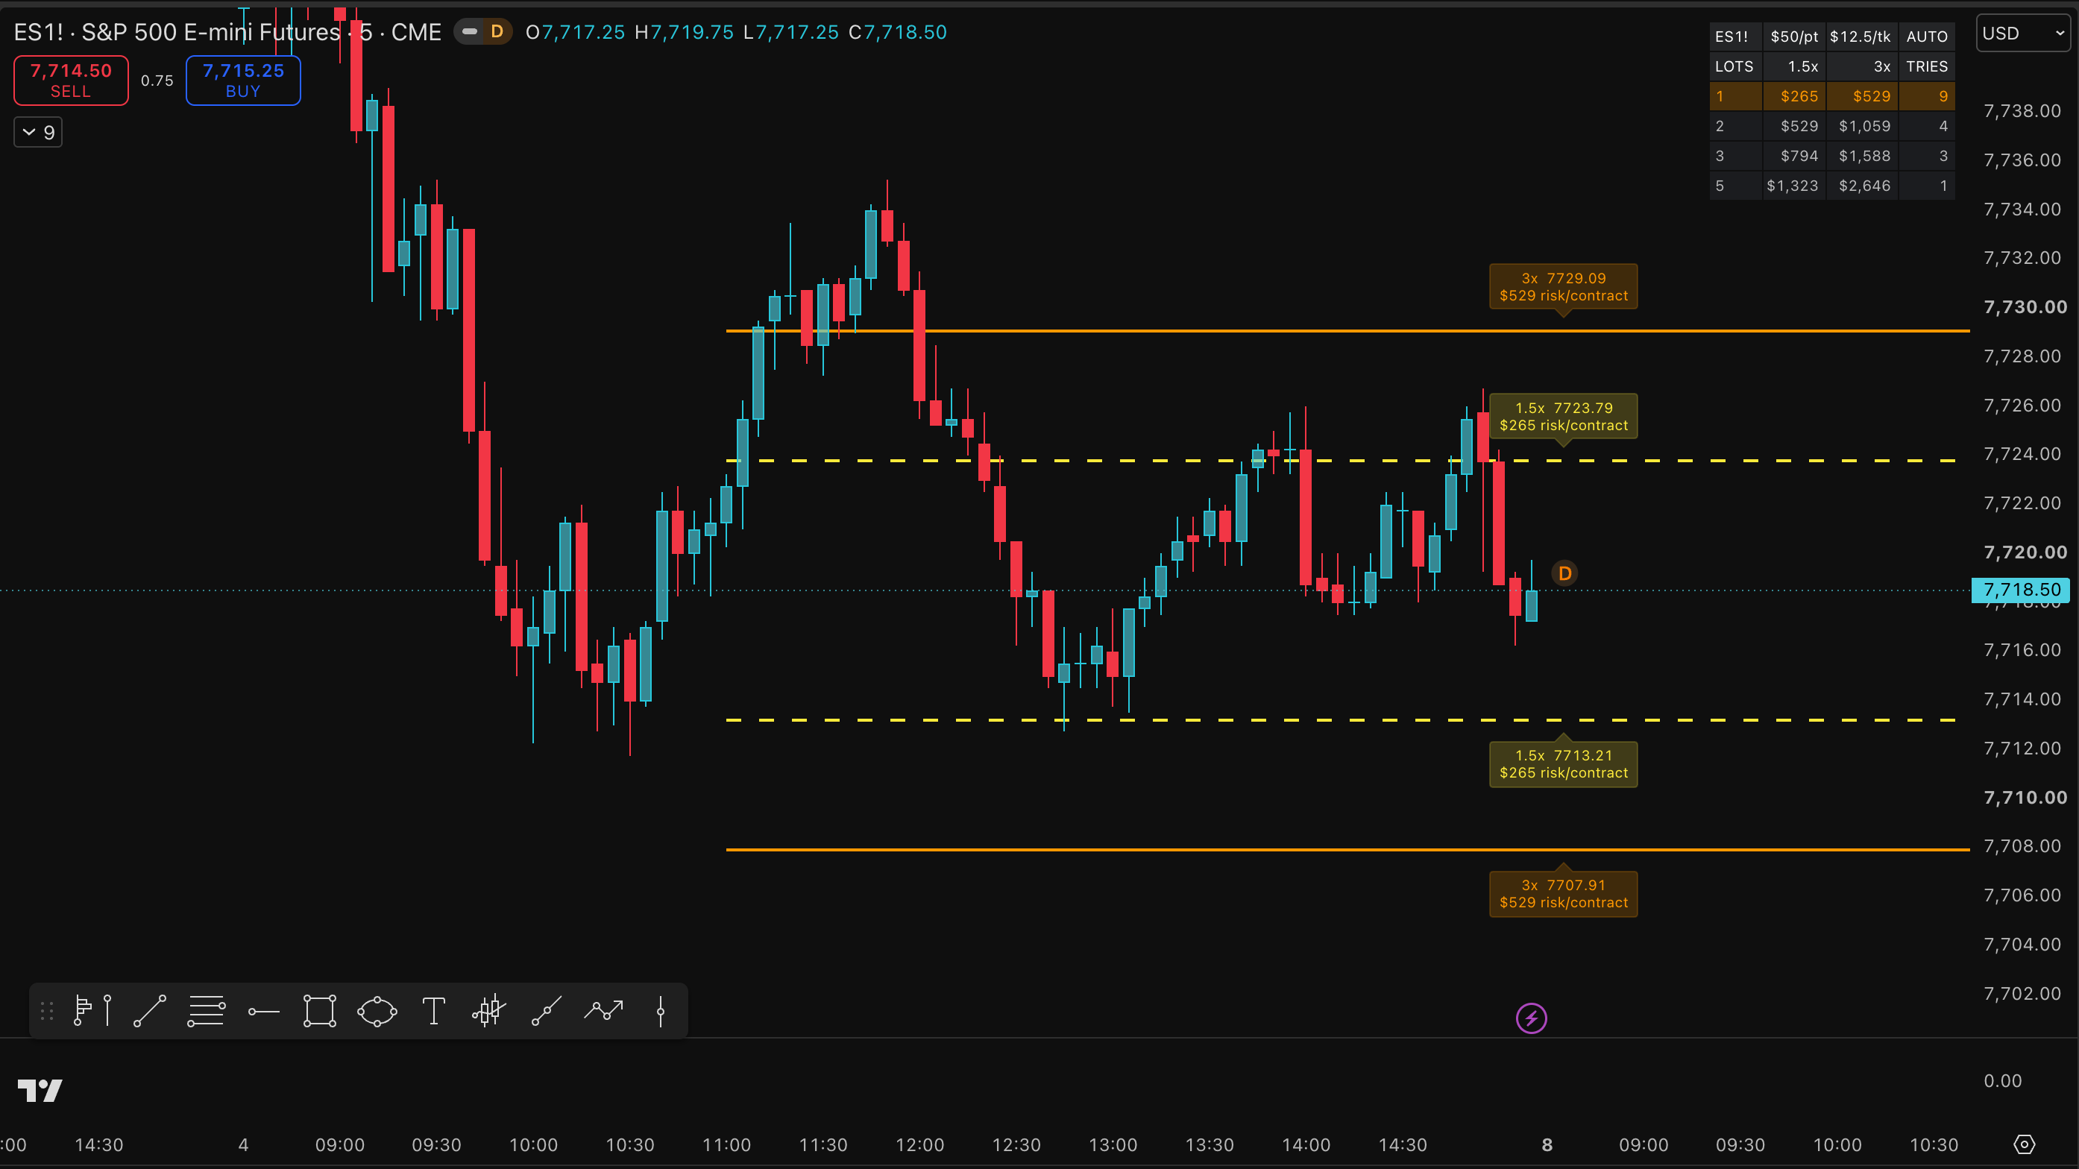Expand the collapsed indicators legend showing 9

[x=38, y=132]
